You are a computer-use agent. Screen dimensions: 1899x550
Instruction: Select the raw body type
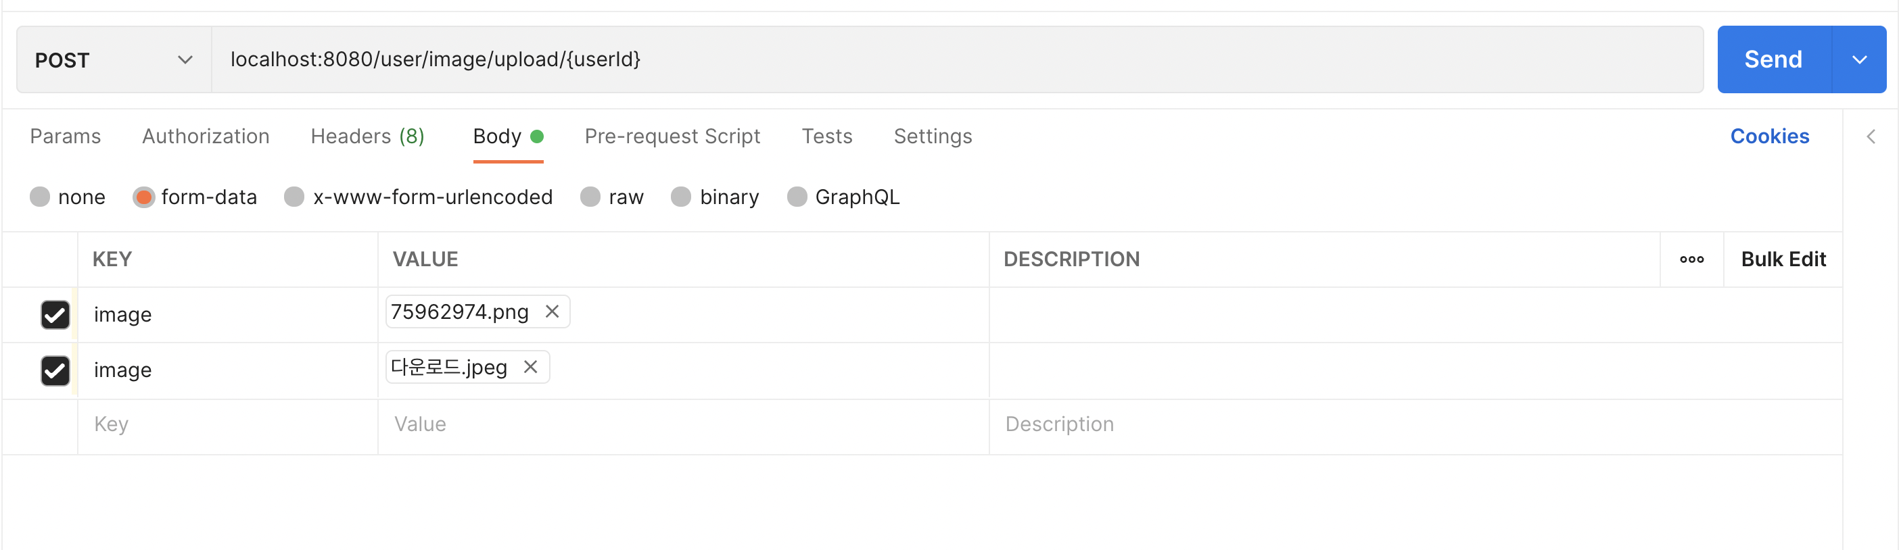point(590,197)
